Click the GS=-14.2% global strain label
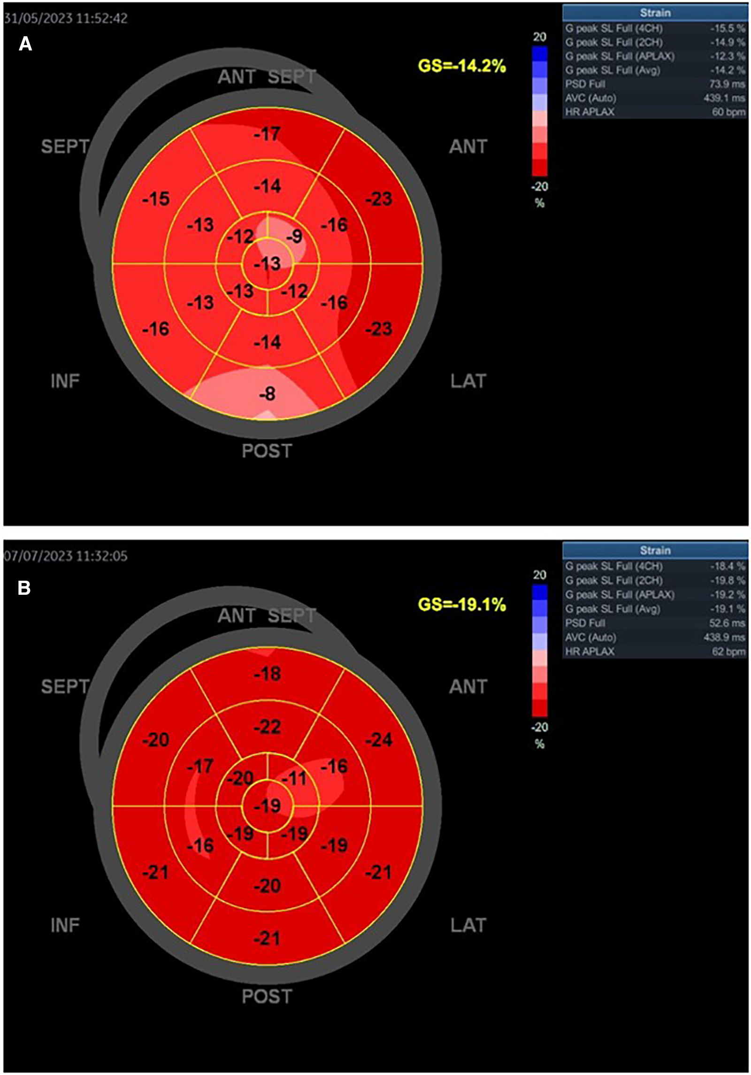The image size is (751, 1075). tap(461, 66)
